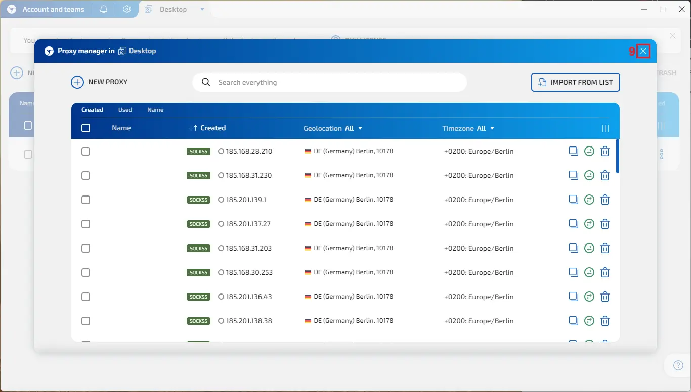Screen dimensions: 691x392
Task: Open settings gear in top bar
Action: click(127, 9)
